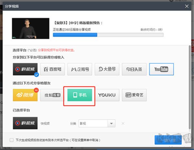Share to 手机 green tile
This screenshot has height=150, width=194.
coord(80,95)
